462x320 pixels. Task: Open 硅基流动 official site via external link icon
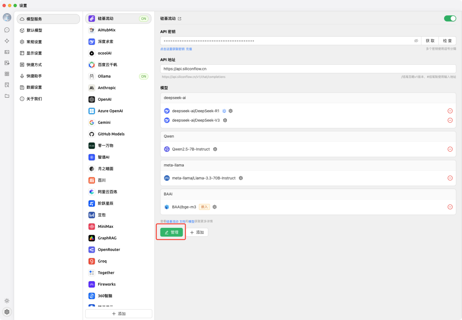coord(179,18)
